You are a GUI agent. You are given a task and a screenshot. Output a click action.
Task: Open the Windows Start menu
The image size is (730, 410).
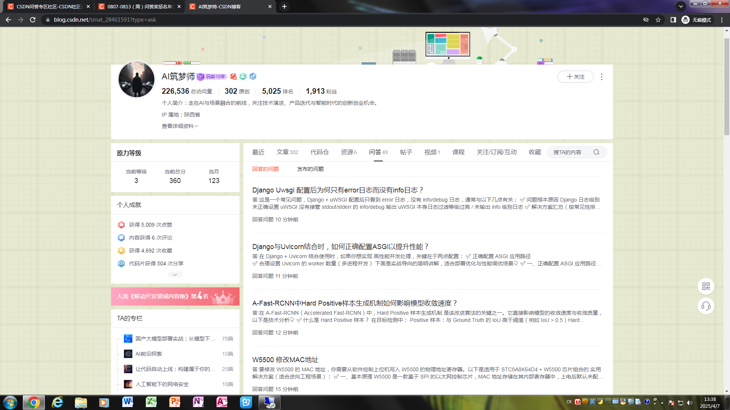[x=10, y=402]
